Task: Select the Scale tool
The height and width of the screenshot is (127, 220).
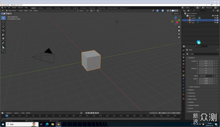Action: pyautogui.click(x=3, y=34)
